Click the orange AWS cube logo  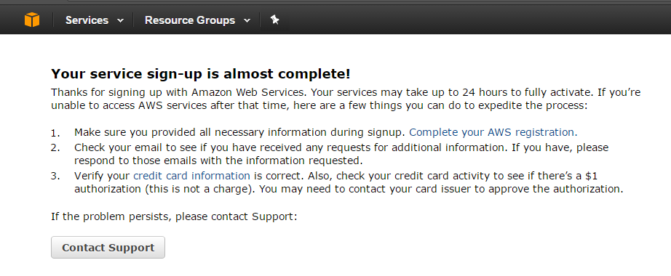(x=32, y=20)
